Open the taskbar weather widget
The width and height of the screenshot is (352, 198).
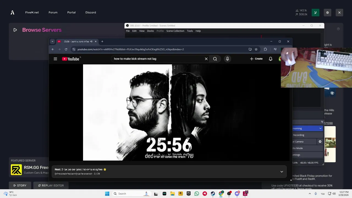tap(10, 194)
